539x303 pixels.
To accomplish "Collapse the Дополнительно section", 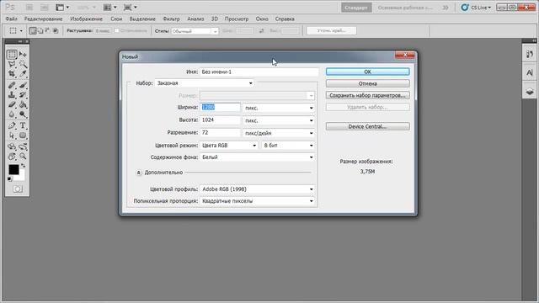I will [x=138, y=173].
